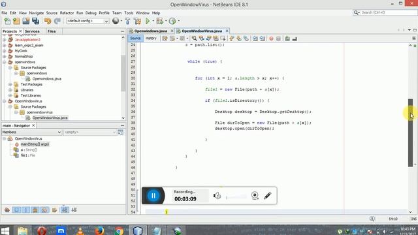The image size is (418, 235).
Task: Click the Find Selection magnifier icon in editor toolbar
Action: [x=195, y=39]
